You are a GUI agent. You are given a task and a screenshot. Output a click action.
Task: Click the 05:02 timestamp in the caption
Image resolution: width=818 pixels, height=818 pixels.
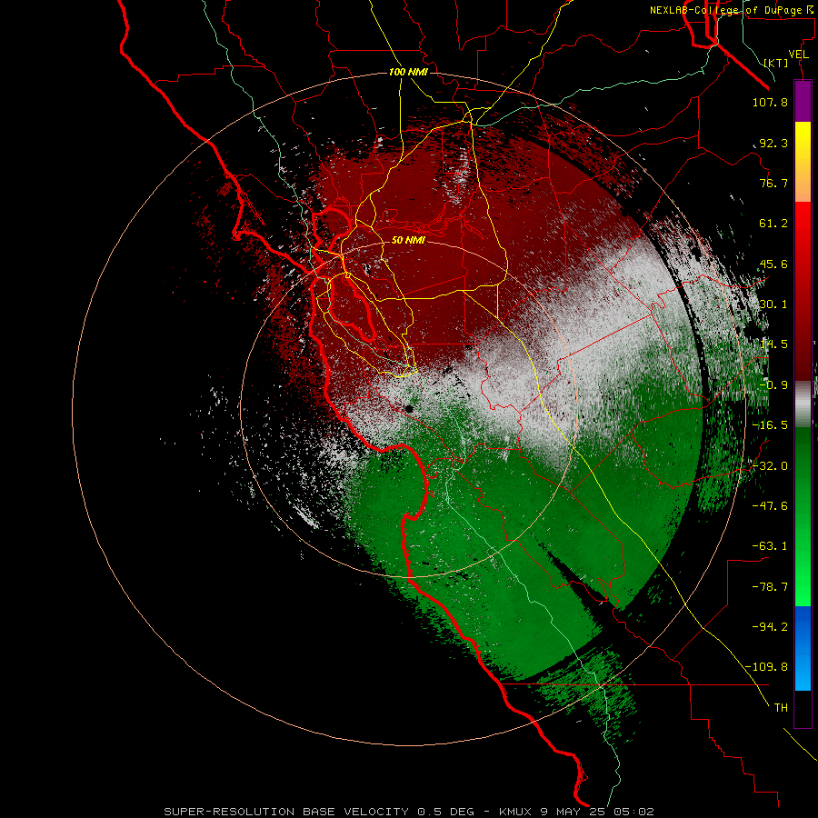tap(633, 812)
